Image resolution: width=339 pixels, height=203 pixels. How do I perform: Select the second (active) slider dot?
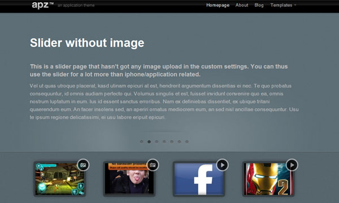(x=149, y=142)
